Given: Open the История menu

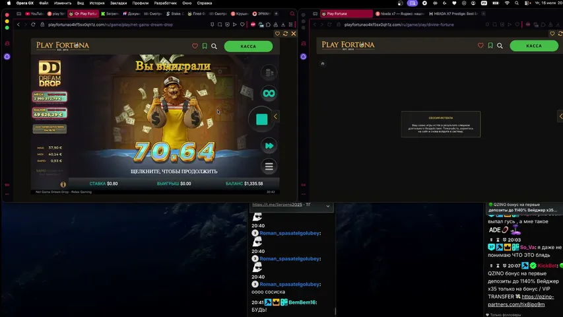Looking at the screenshot, I should click(x=97, y=3).
